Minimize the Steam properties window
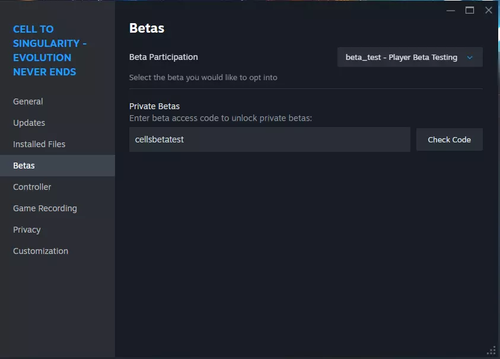The height and width of the screenshot is (359, 500). [451, 10]
